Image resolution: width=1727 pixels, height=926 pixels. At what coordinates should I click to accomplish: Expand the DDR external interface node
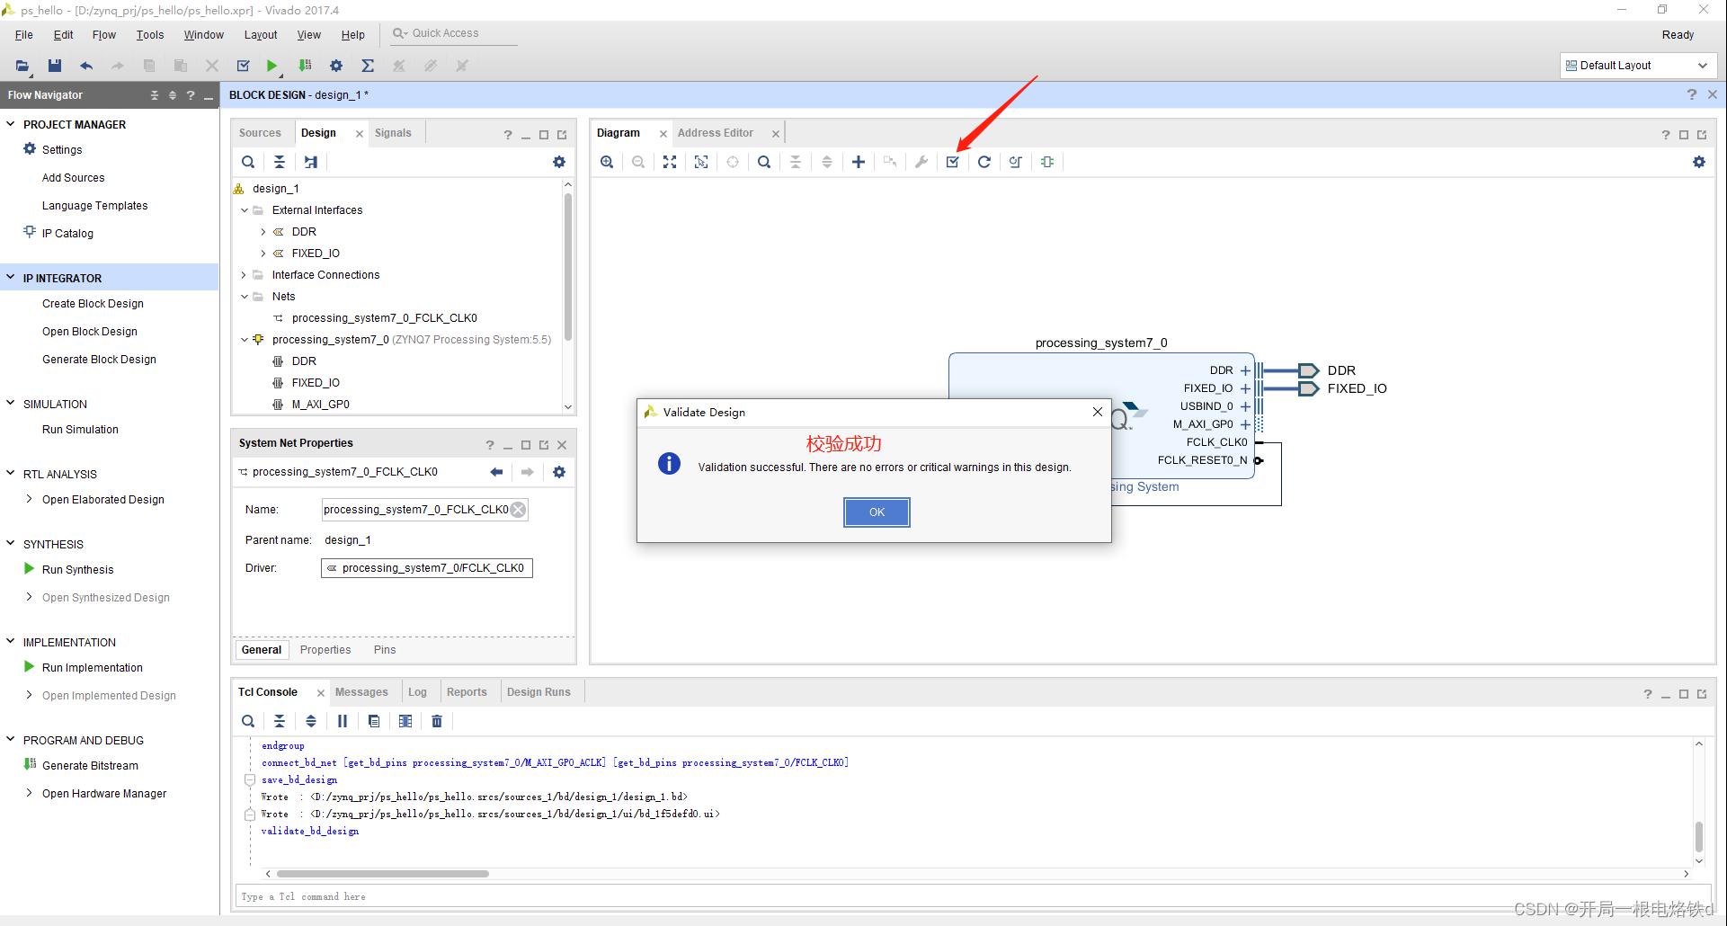263,232
